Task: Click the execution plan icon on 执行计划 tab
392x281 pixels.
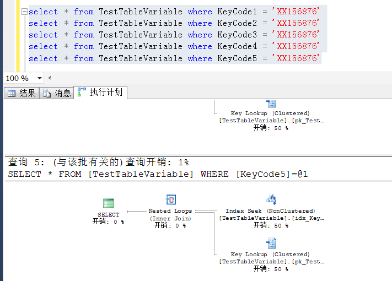Action: (x=82, y=92)
